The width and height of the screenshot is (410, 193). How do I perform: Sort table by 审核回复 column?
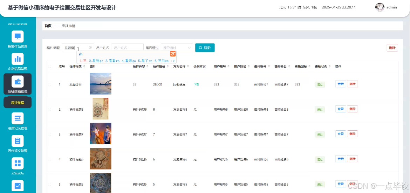point(309,67)
